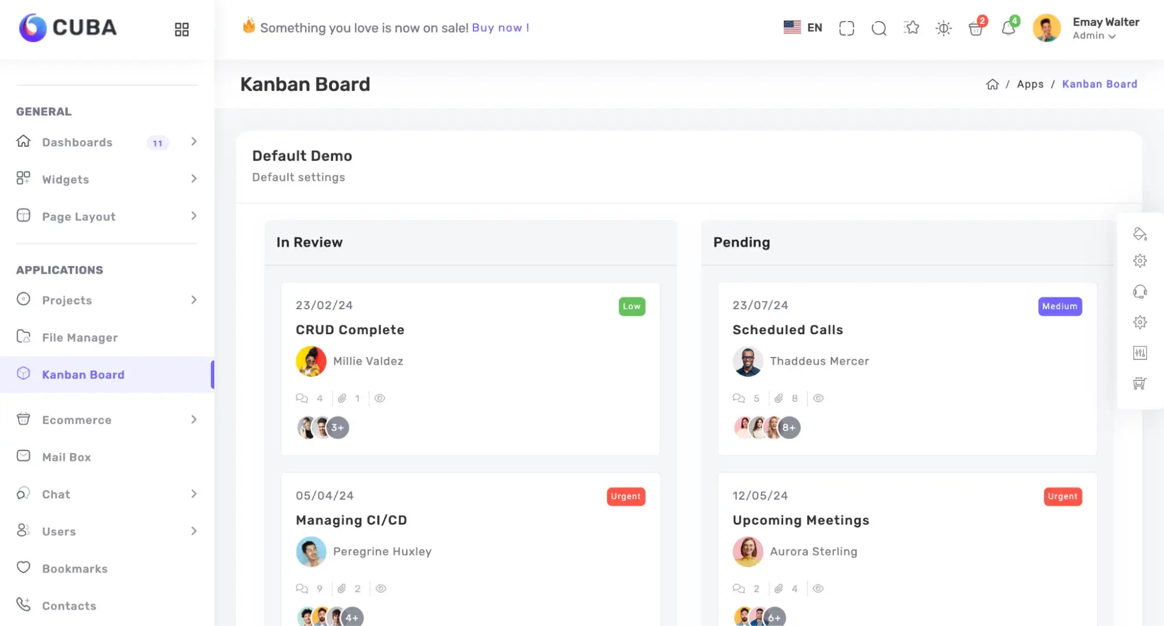Click the Projects icon in the sidebar
The image size is (1164, 626).
coord(23,299)
